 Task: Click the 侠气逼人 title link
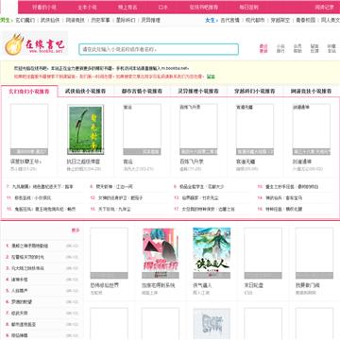[x=202, y=285]
